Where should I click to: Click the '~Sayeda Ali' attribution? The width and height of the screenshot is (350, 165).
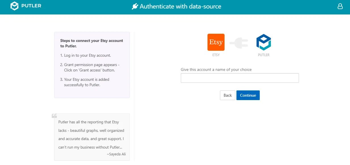[x=116, y=154]
